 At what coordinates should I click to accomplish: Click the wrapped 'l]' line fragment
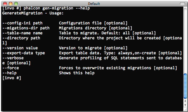5,43
